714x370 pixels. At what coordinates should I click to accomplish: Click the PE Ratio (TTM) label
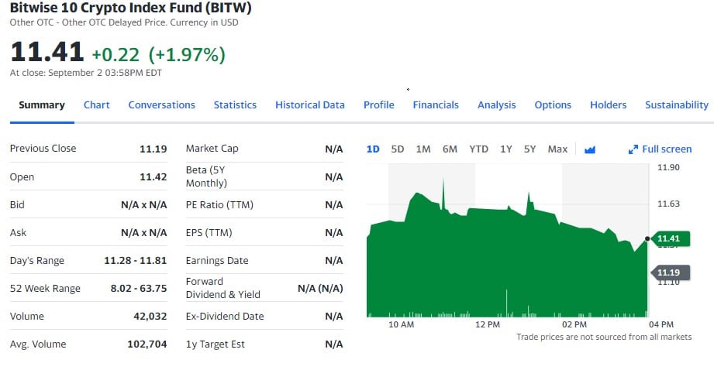click(219, 204)
